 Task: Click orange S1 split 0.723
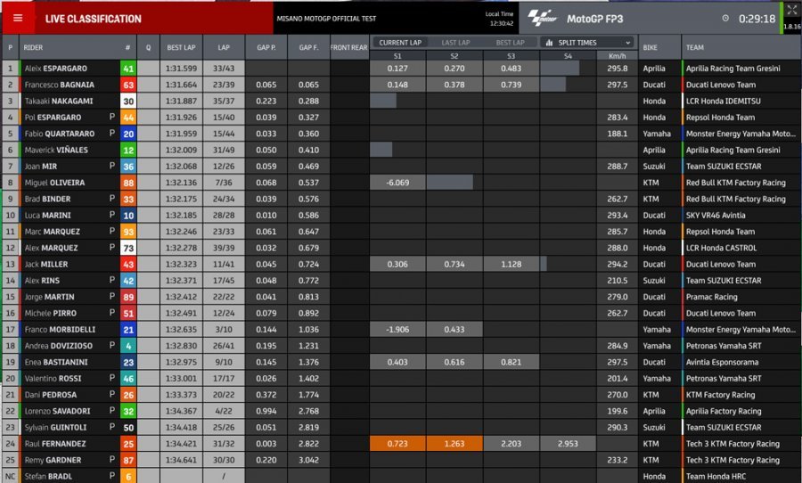(397, 444)
